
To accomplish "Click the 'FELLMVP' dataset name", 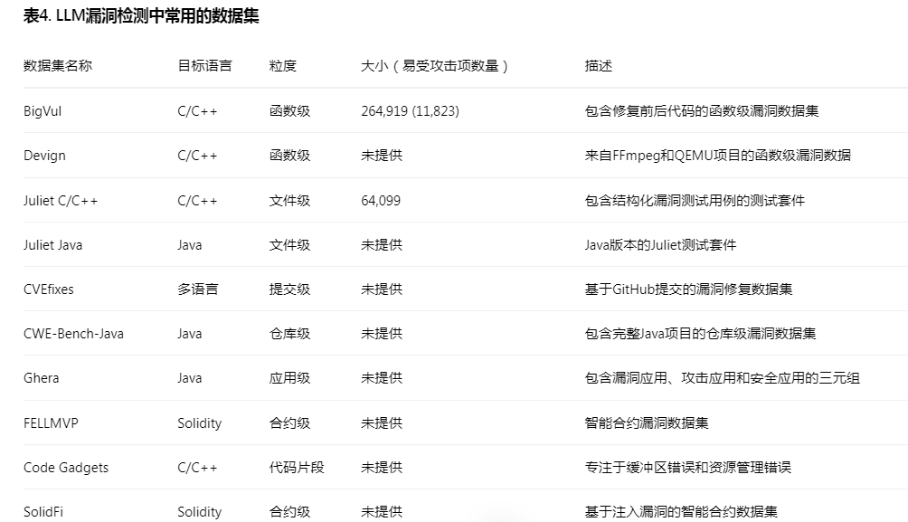I will tap(46, 423).
